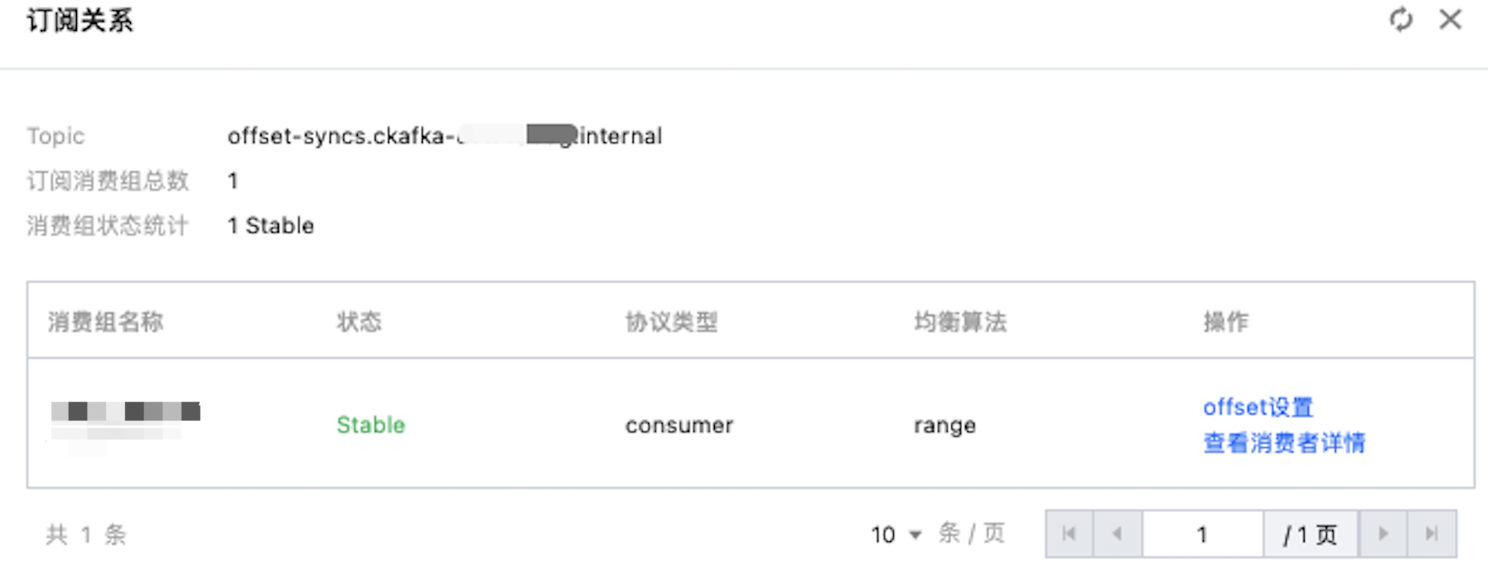Select the green Stable status cell
This screenshot has height=578, width=1488.
[371, 425]
